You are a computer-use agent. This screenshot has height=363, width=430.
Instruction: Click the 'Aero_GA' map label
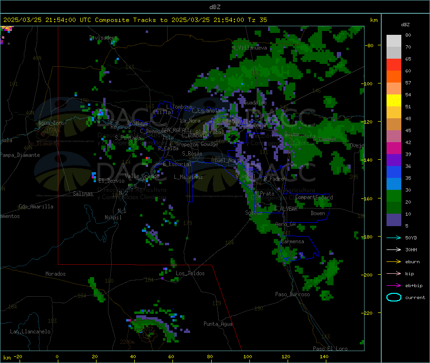point(285,224)
